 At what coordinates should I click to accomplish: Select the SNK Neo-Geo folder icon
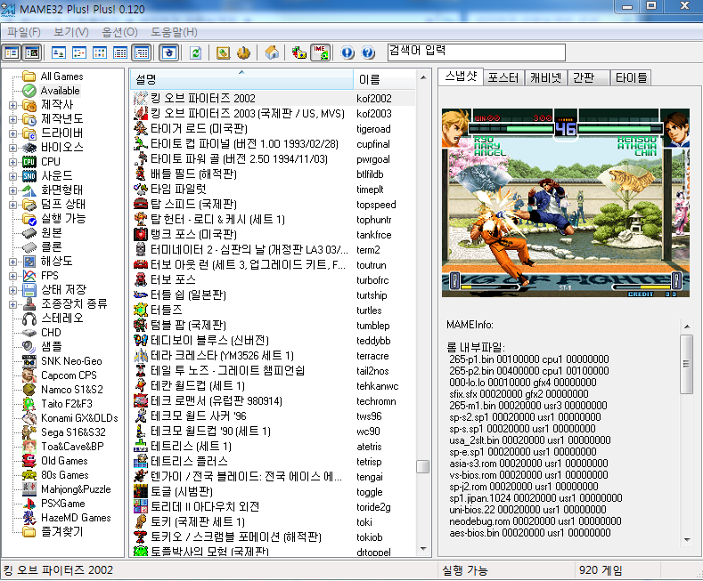point(29,361)
